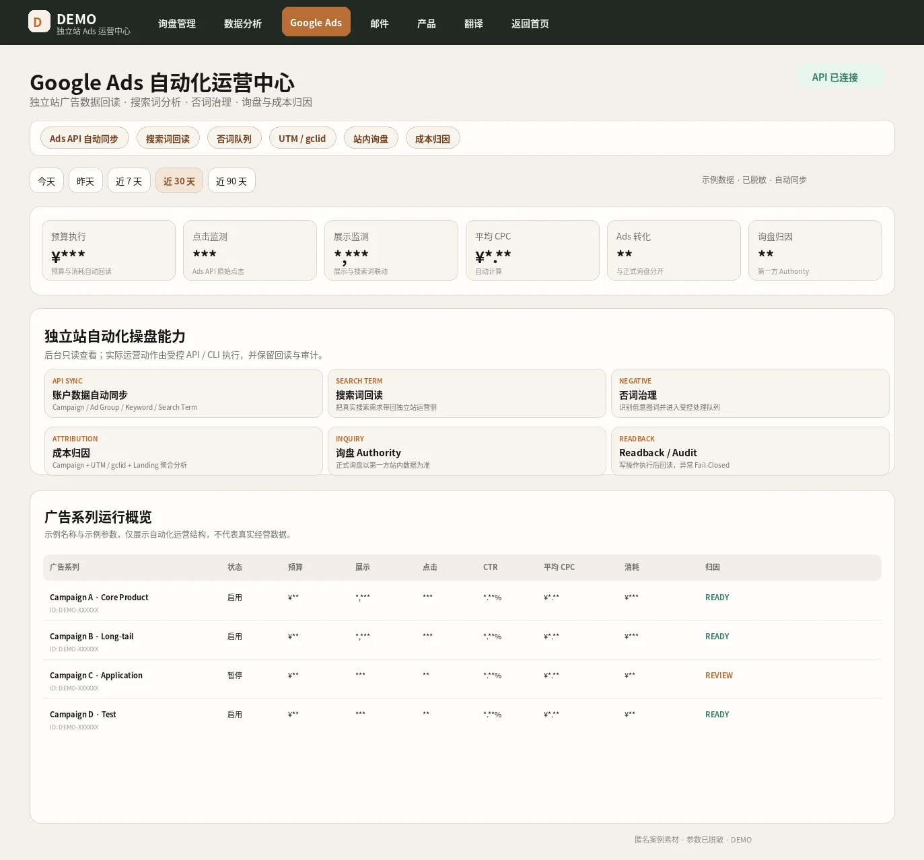Filter by 昨天

tap(85, 180)
